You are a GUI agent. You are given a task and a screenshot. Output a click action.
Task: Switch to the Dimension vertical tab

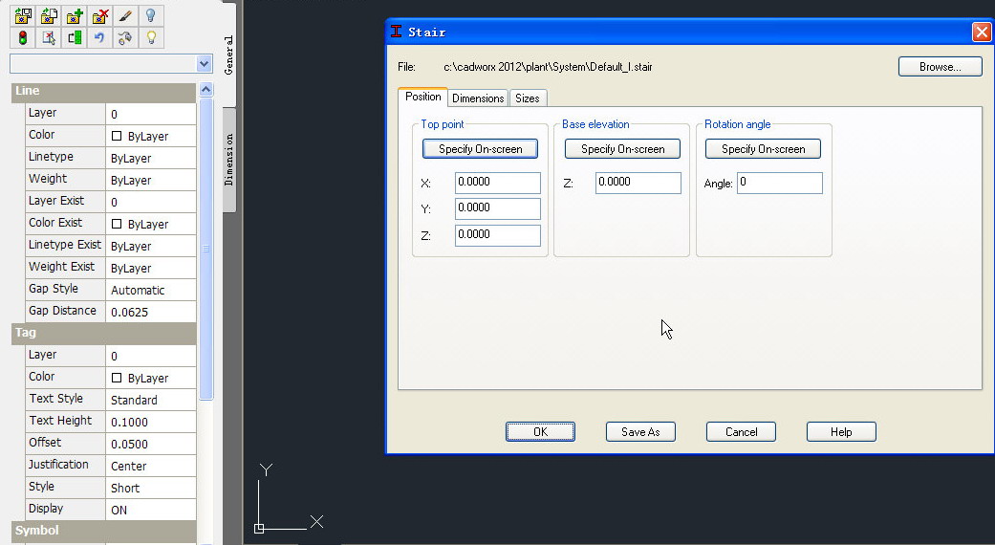(x=229, y=160)
